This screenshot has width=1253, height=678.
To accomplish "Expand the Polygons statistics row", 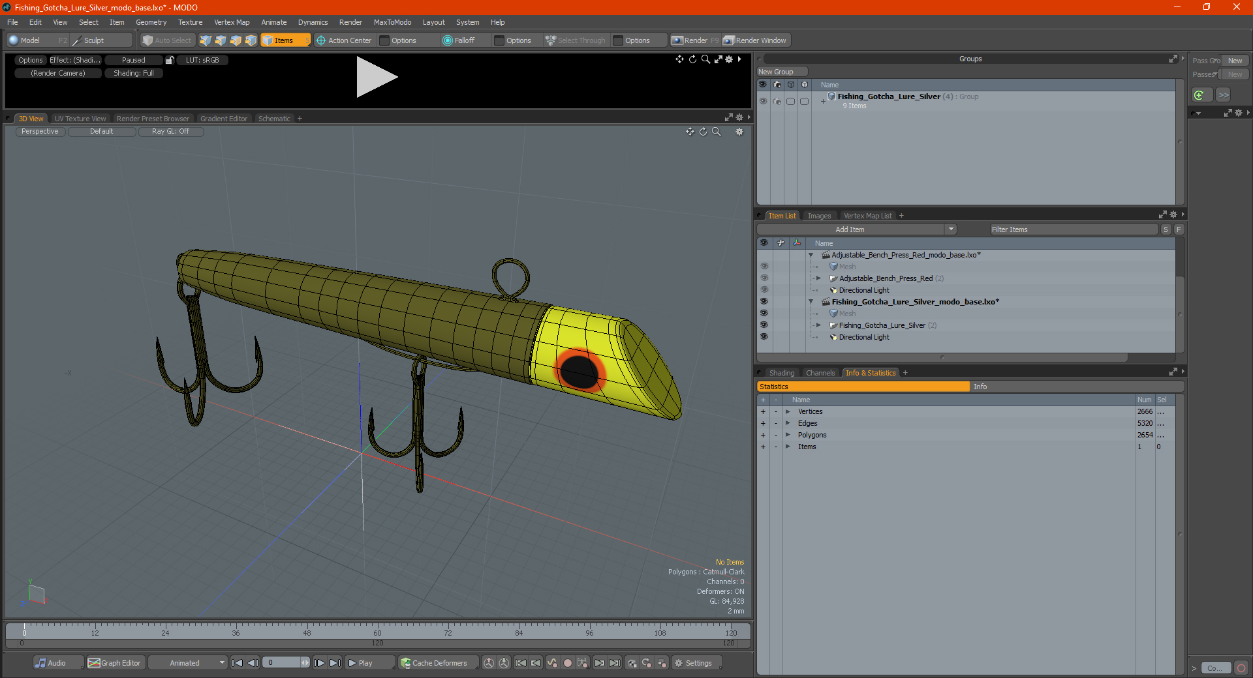I will click(788, 435).
